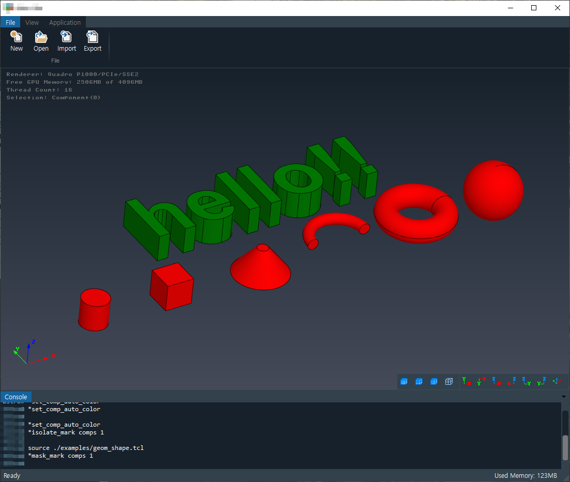
Task: Click the '*isolate_mark comps 1' console line
Action: 66,432
